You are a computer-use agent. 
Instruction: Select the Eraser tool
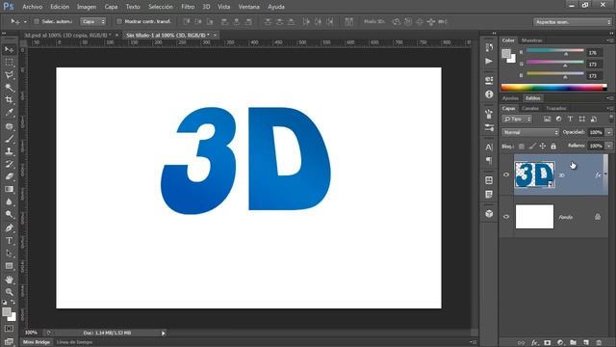9,176
